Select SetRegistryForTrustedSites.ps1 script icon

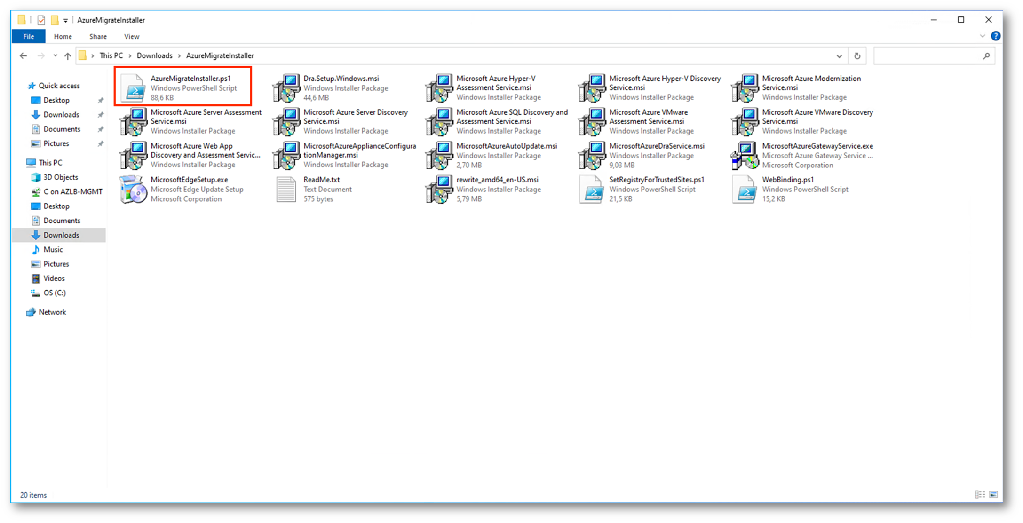click(592, 189)
